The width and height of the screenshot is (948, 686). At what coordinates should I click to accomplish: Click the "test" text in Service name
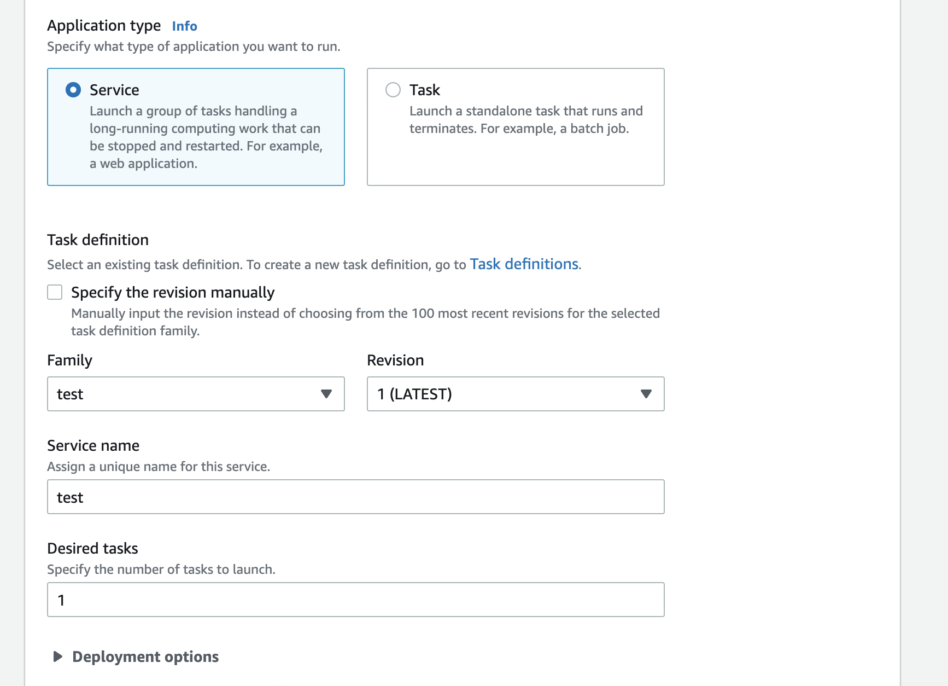click(x=70, y=497)
